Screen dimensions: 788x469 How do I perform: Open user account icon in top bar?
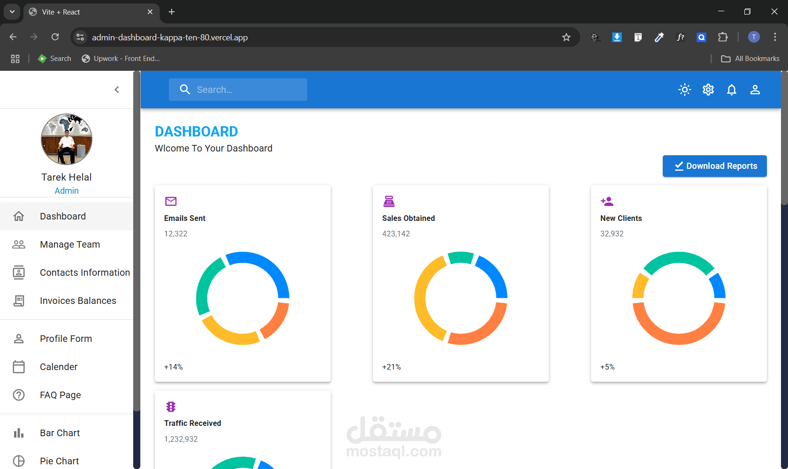(x=755, y=90)
